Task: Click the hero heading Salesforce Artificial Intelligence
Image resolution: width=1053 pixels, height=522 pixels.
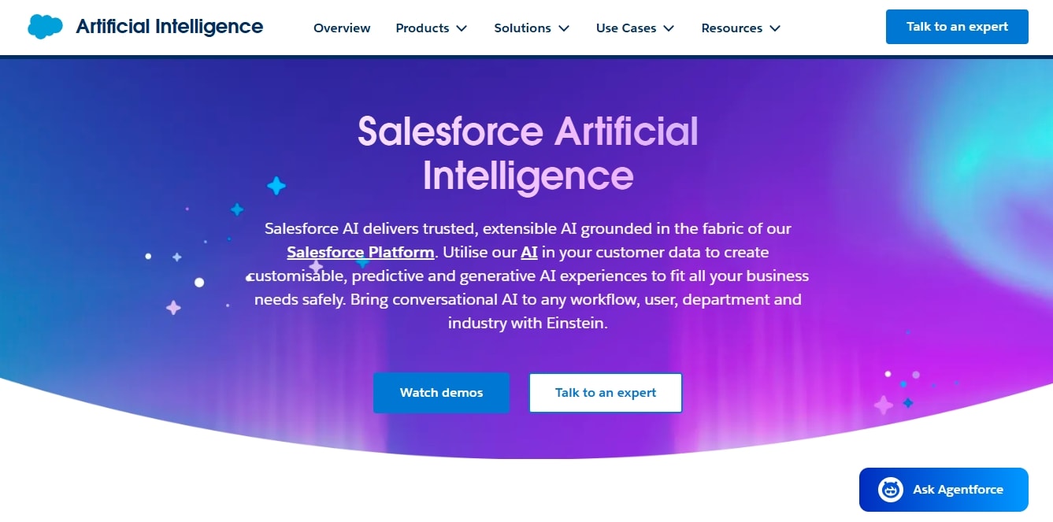Action: [x=526, y=154]
